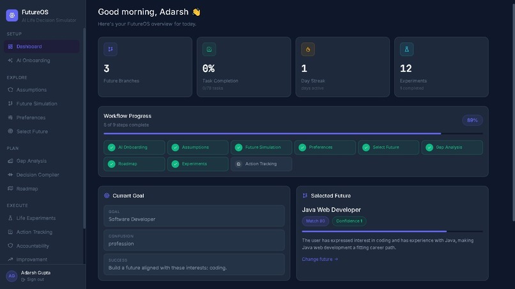Viewport: 515px width, 289px height.
Task: Click the 89% workflow progress badge
Action: [472, 121]
